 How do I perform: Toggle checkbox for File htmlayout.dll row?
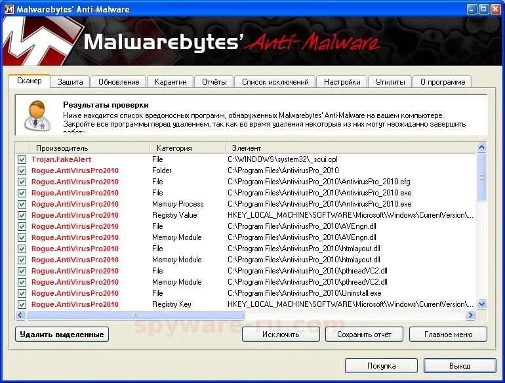[22, 249]
